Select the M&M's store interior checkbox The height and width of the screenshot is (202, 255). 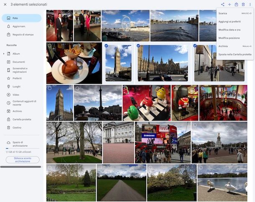pos(203,88)
